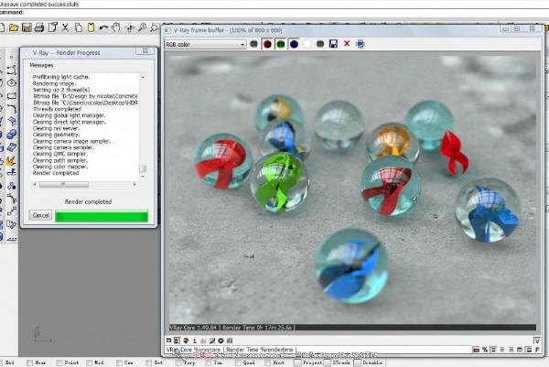Click the bold F font icon in stamp toolbar
549x367 pixels.
click(x=537, y=350)
